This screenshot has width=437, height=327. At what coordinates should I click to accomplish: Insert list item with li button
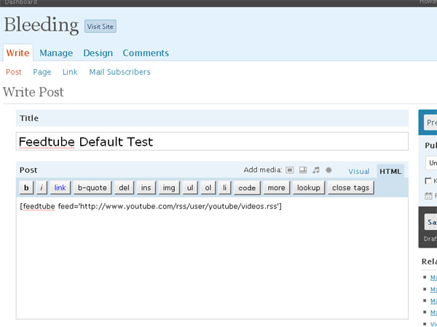(224, 188)
